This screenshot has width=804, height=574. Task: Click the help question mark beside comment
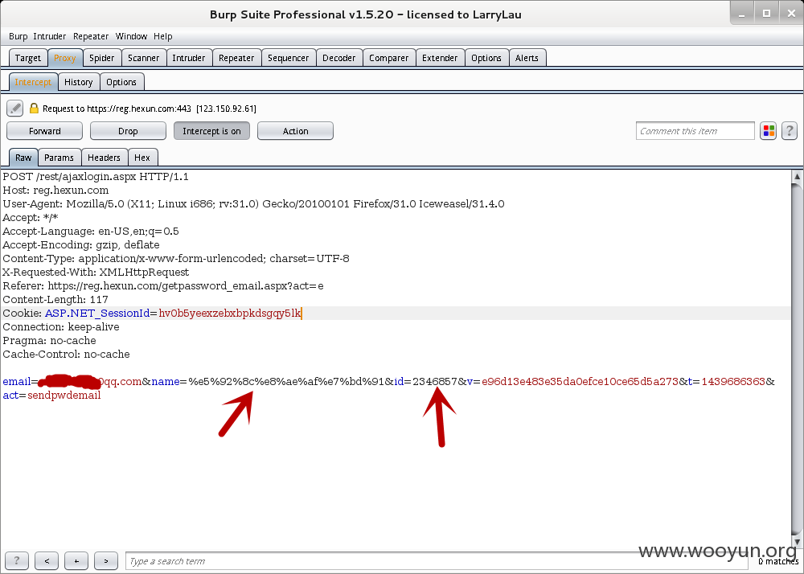790,131
